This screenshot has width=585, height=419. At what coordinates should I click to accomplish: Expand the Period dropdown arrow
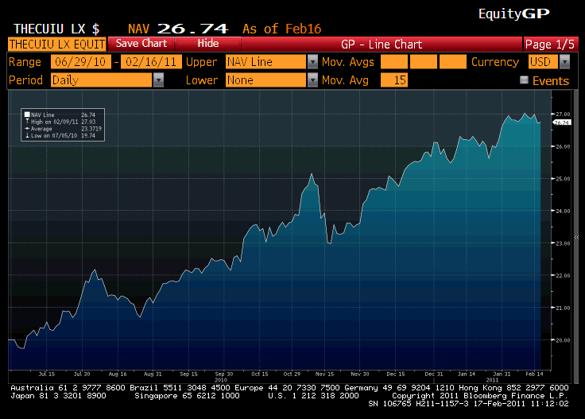click(x=158, y=80)
